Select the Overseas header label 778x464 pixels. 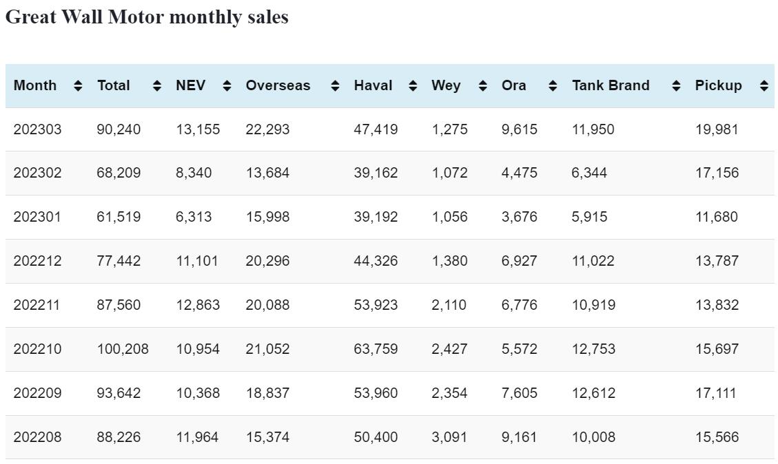(x=278, y=85)
